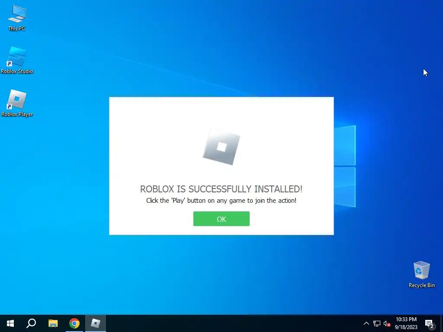The width and height of the screenshot is (443, 332).
Task: Open File Explorer from the taskbar
Action: point(53,323)
